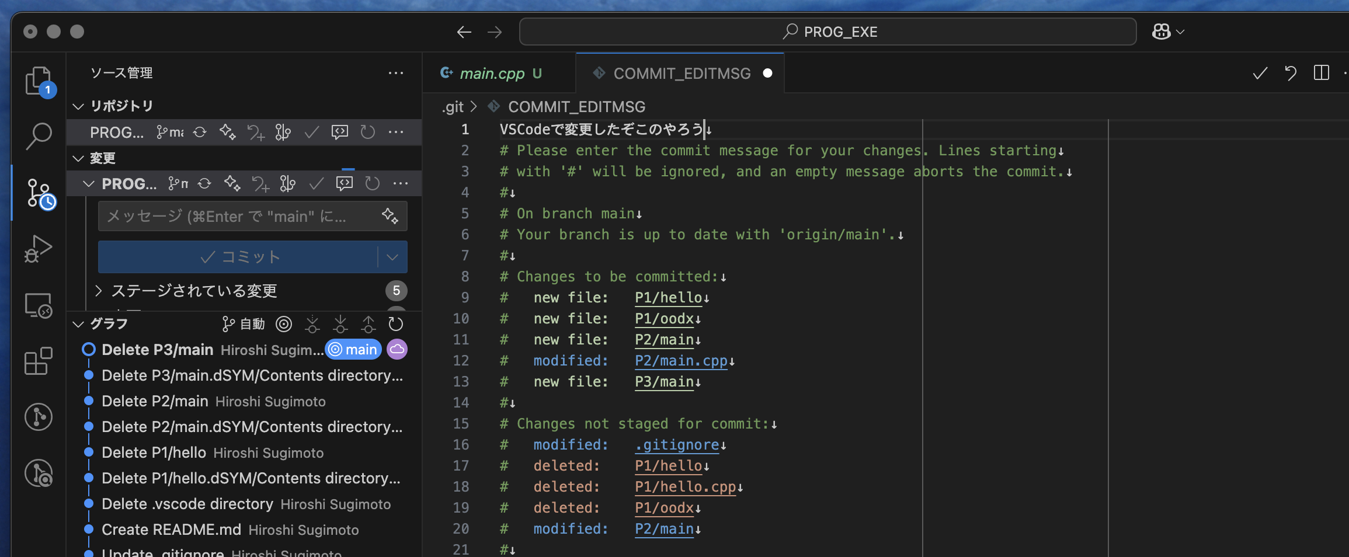Select commit 'Create README.md' in graph

pos(245,530)
